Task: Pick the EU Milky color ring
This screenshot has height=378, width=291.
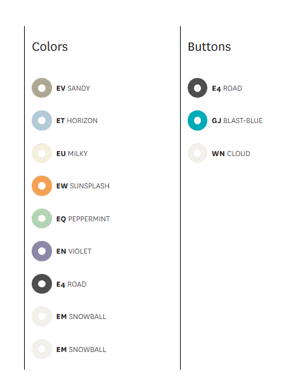Action: tap(42, 153)
